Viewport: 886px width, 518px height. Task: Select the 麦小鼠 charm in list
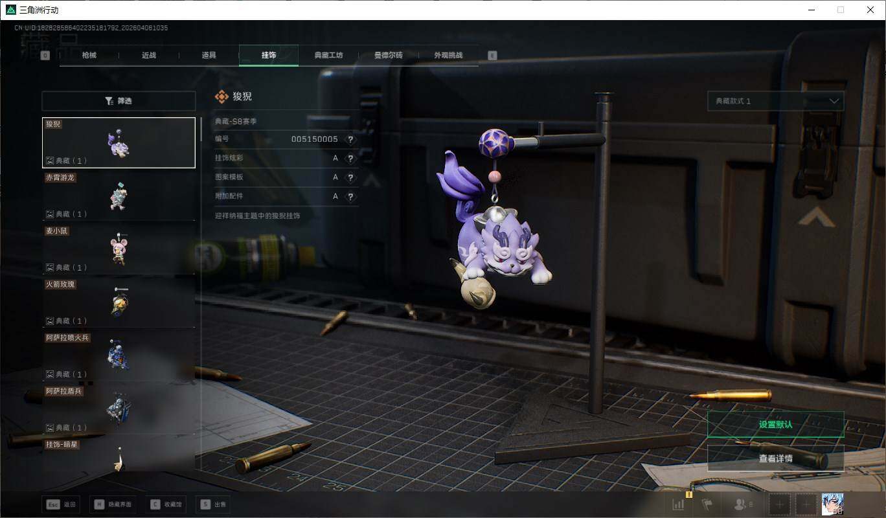(x=119, y=249)
